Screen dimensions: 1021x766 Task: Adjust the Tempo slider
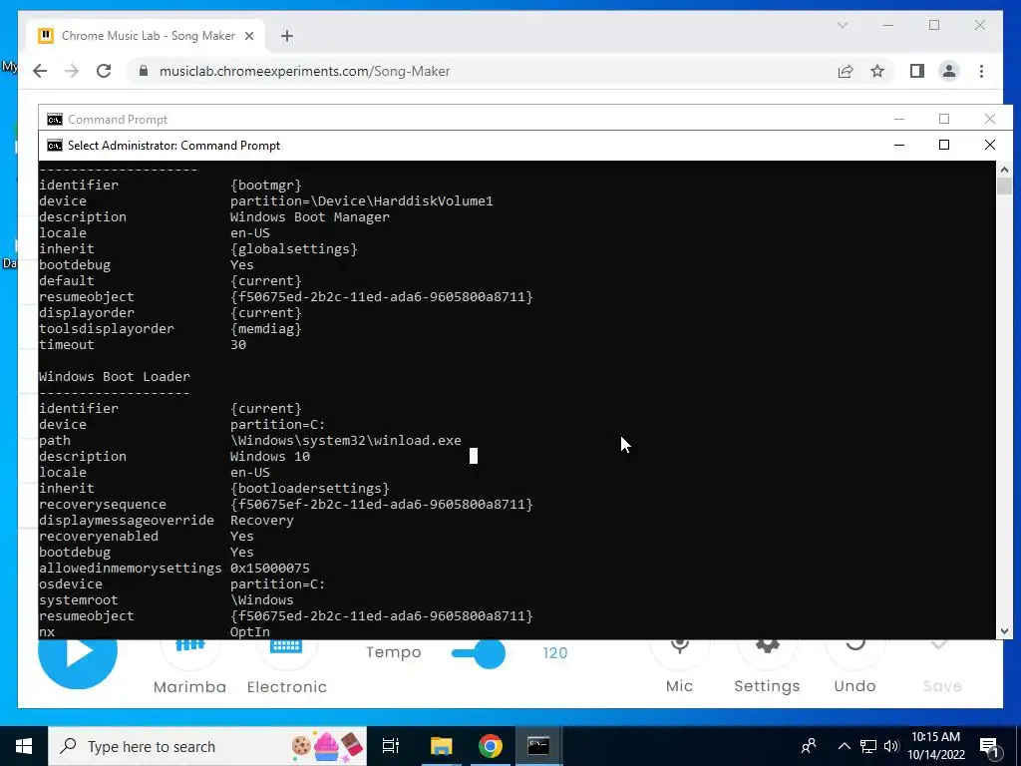pyautogui.click(x=480, y=653)
